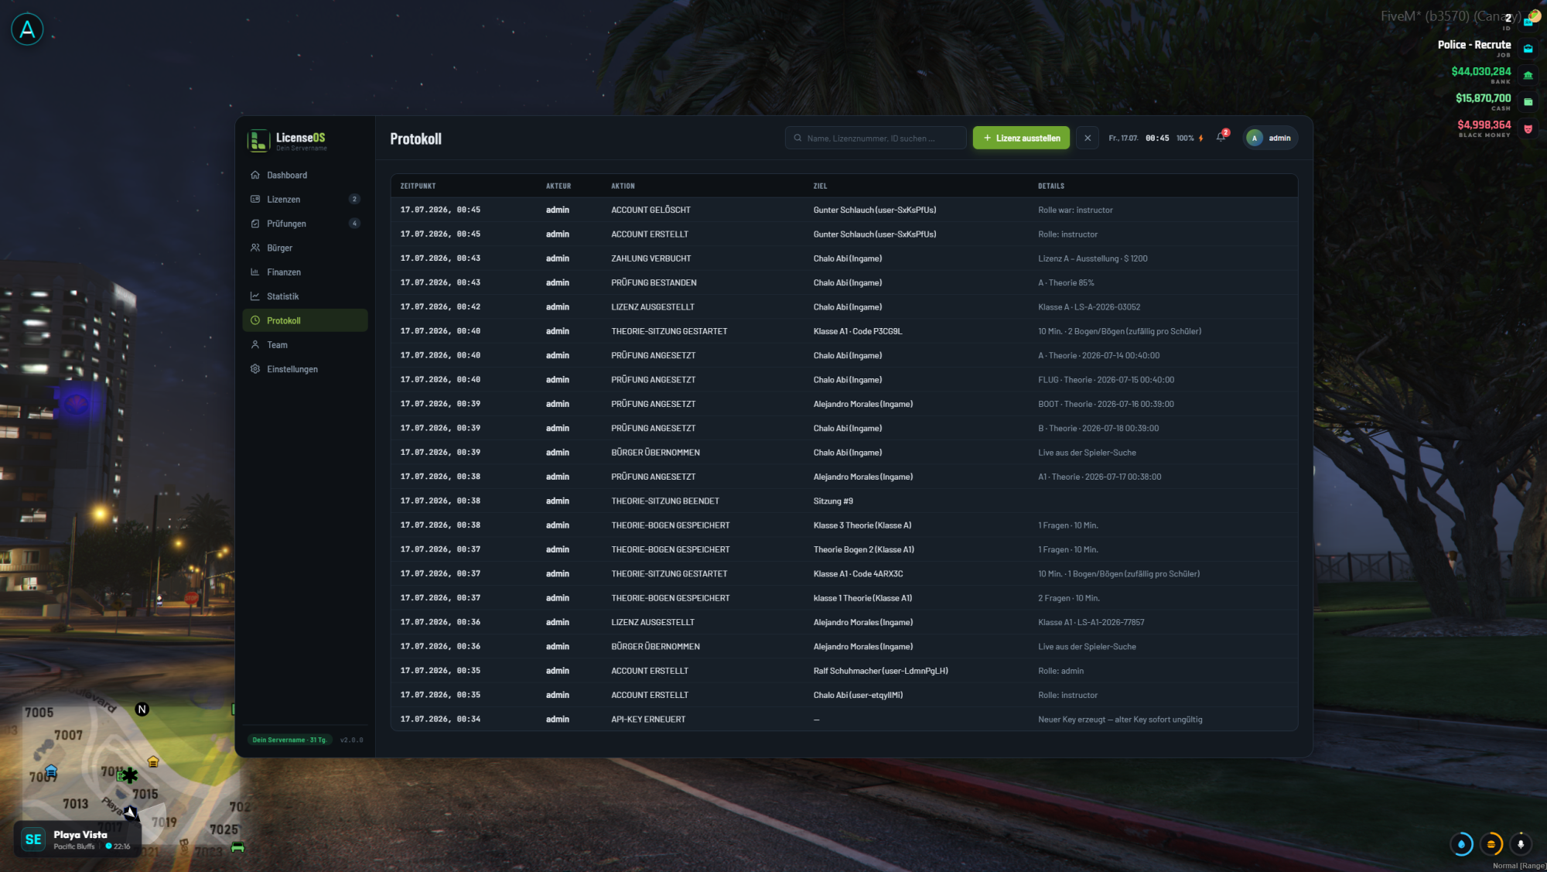Open the Dashboard page
The width and height of the screenshot is (1547, 872).
[305, 176]
